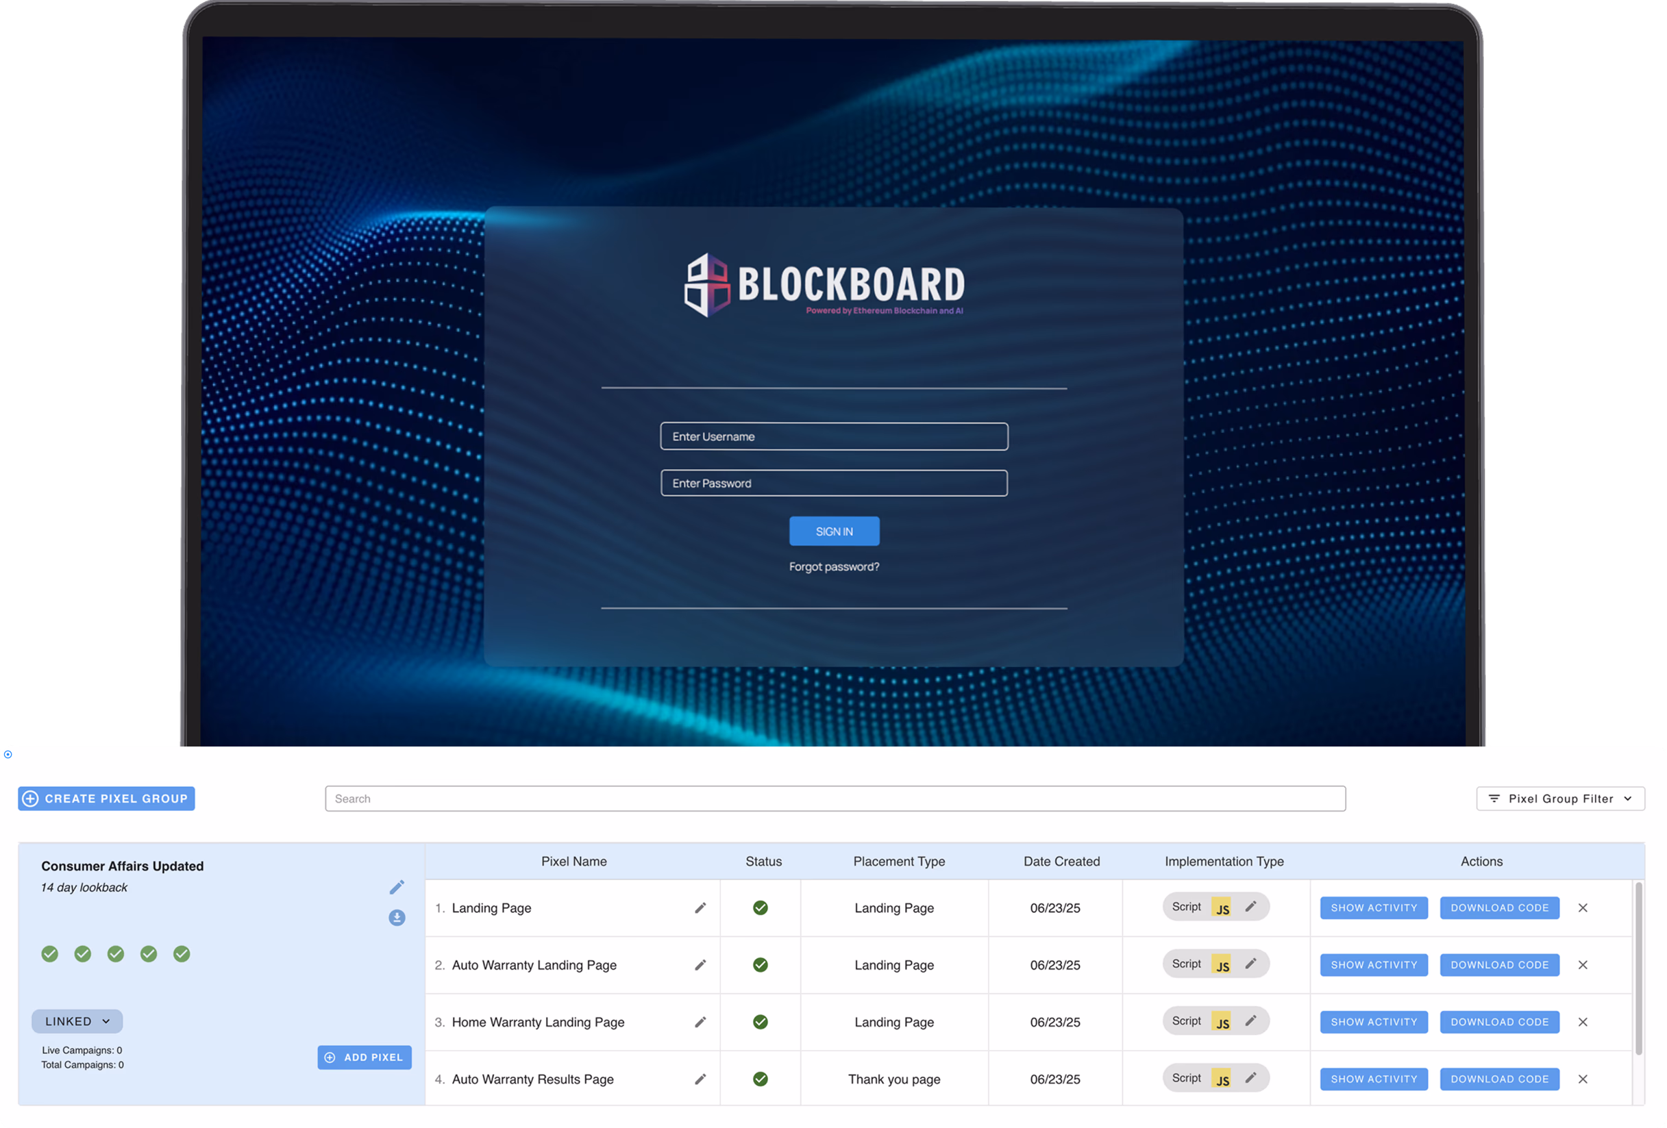
Task: Click '14 day lookback' text
Action: point(84,887)
